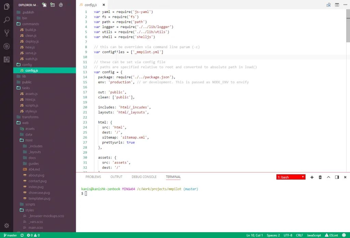Select the config.js editor tab
The image size is (350, 238).
(92, 5)
